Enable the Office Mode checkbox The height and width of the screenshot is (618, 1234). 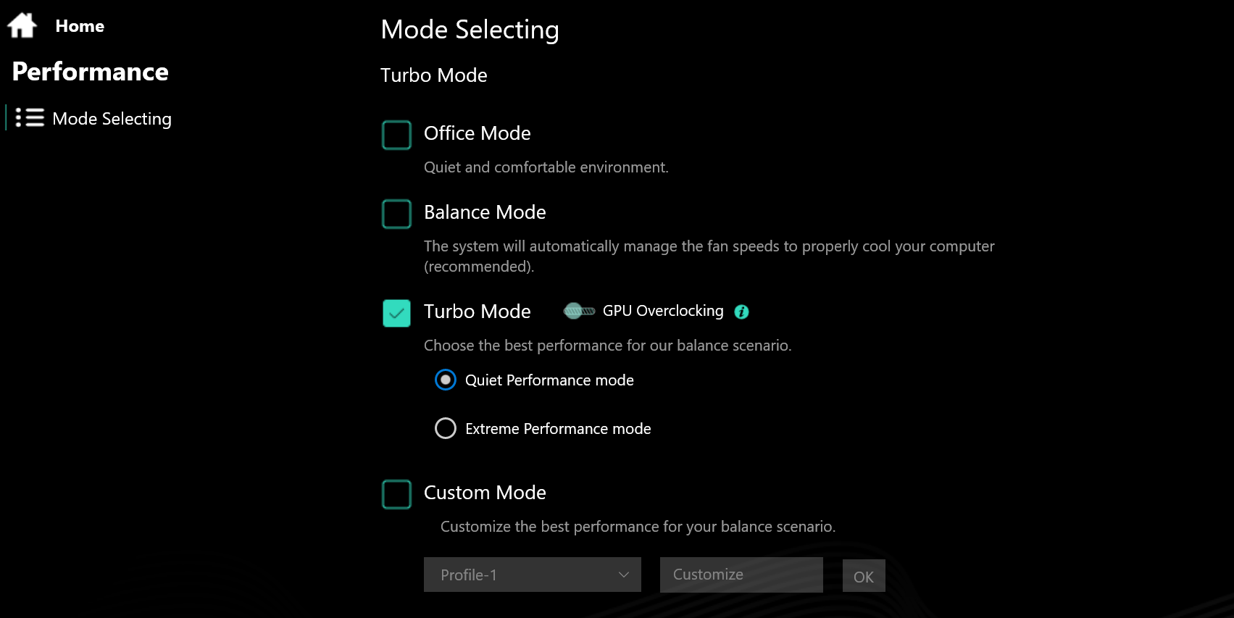(x=396, y=135)
